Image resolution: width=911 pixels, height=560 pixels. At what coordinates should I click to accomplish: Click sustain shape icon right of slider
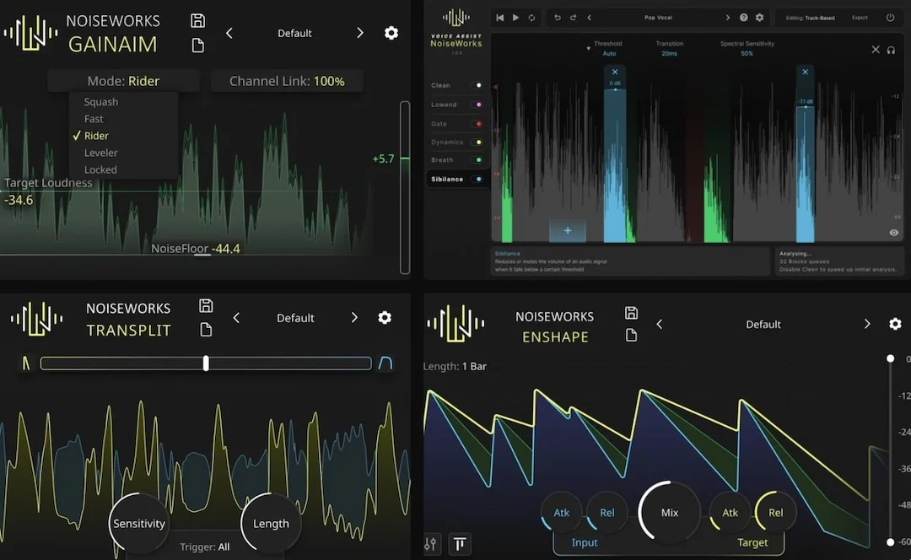coord(385,363)
